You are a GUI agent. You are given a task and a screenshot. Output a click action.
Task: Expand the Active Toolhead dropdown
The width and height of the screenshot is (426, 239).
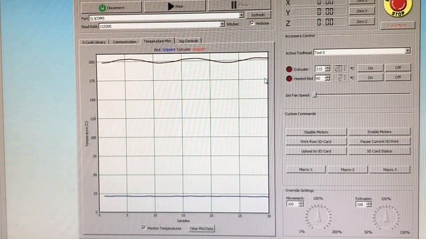407,50
